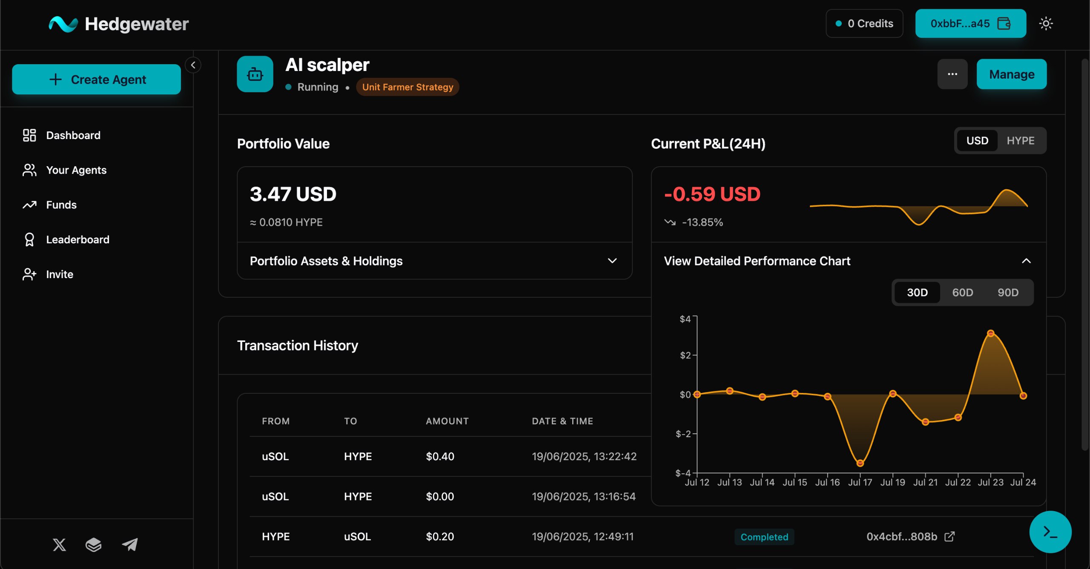Viewport: 1090px width, 569px height.
Task: Select the 30D chart range
Action: pyautogui.click(x=917, y=293)
